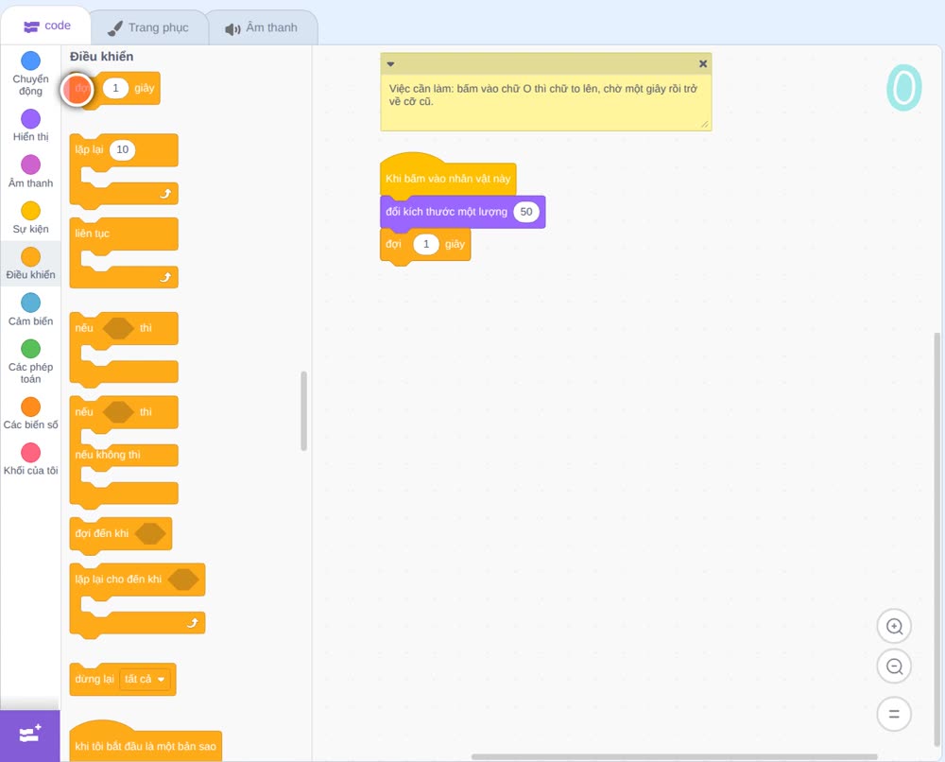The height and width of the screenshot is (762, 945).
Task: Switch to the Âm thanh tab
Action: pos(262,27)
